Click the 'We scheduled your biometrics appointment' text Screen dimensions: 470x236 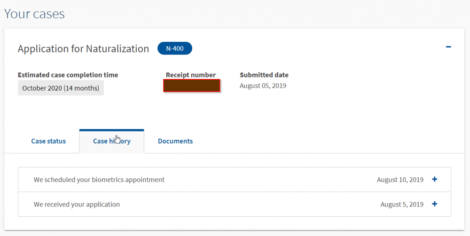[x=99, y=180]
